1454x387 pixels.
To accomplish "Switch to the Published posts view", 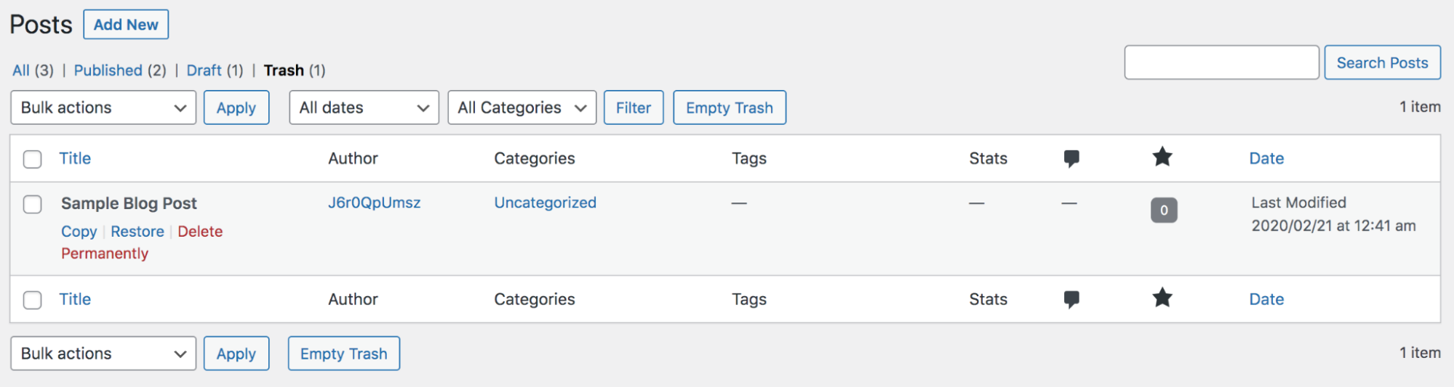I will (108, 70).
